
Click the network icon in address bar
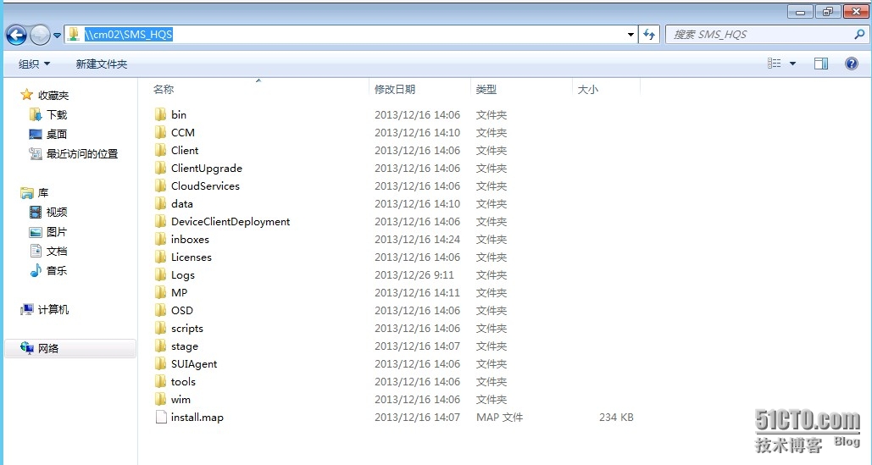tap(74, 35)
